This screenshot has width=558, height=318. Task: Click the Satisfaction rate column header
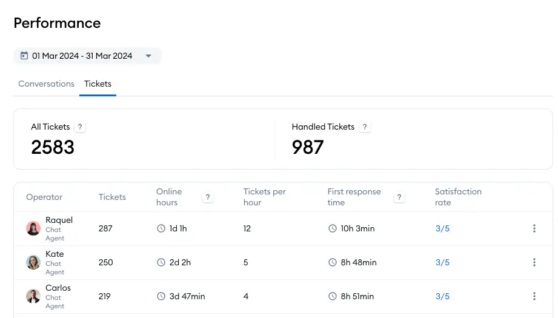[458, 197]
